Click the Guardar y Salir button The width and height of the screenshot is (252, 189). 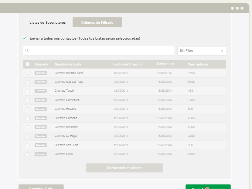41,187
